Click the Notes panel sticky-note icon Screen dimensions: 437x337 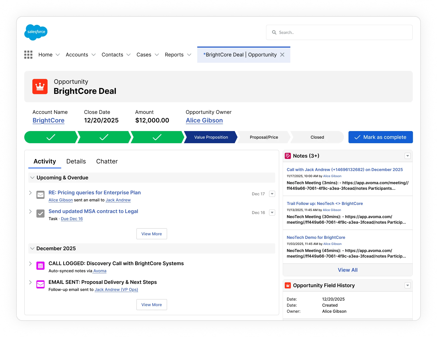[288, 156]
